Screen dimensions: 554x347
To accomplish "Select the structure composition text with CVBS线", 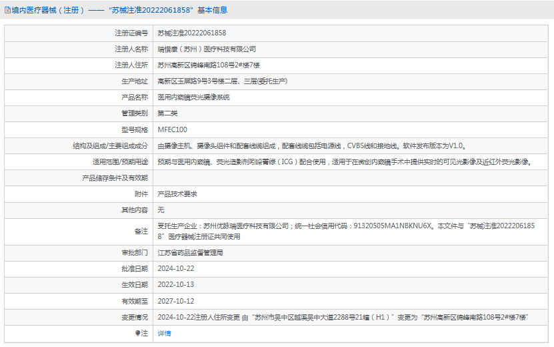I will point(312,145).
